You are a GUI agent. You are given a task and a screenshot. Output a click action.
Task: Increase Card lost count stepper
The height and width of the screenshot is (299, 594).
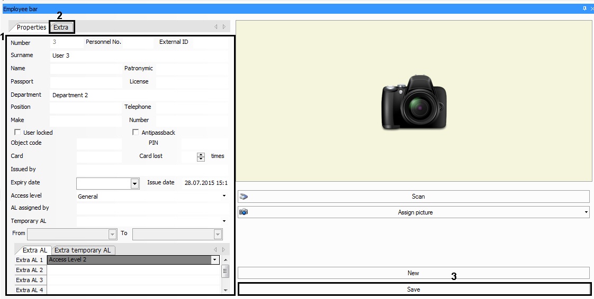201,154
